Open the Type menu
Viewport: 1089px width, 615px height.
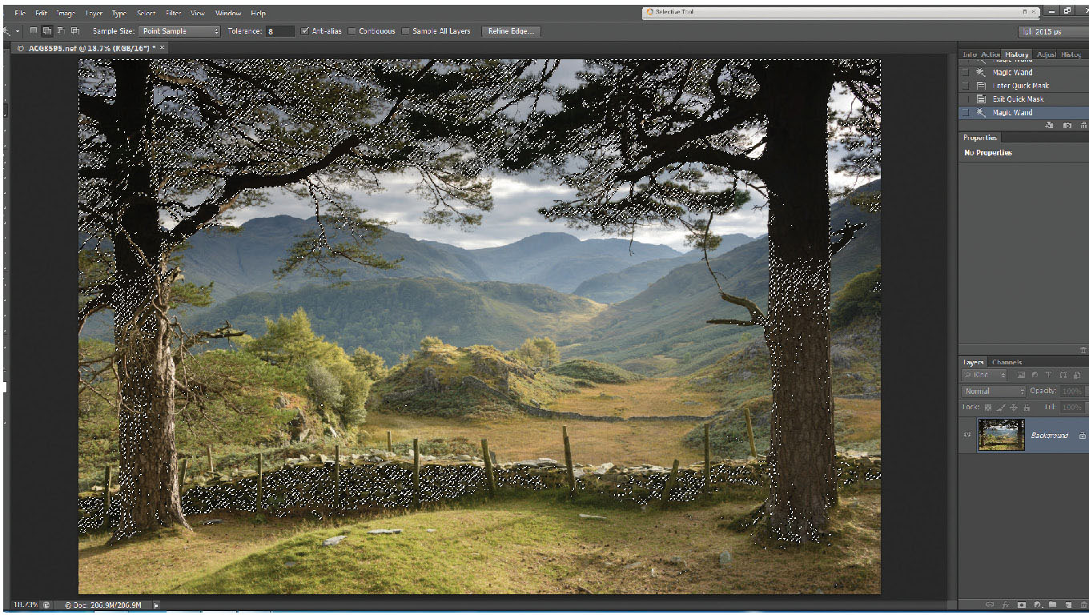119,13
